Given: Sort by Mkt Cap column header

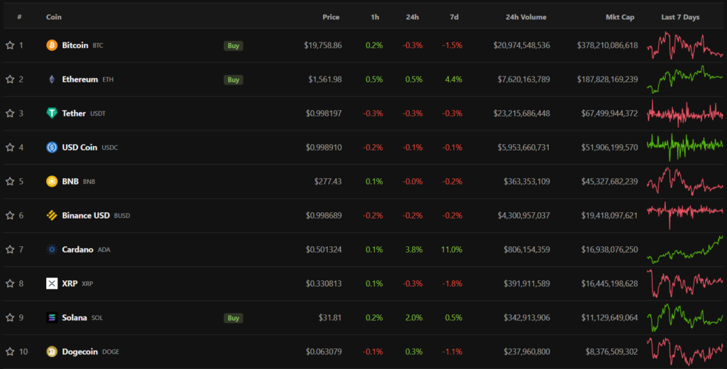Looking at the screenshot, I should (620, 17).
